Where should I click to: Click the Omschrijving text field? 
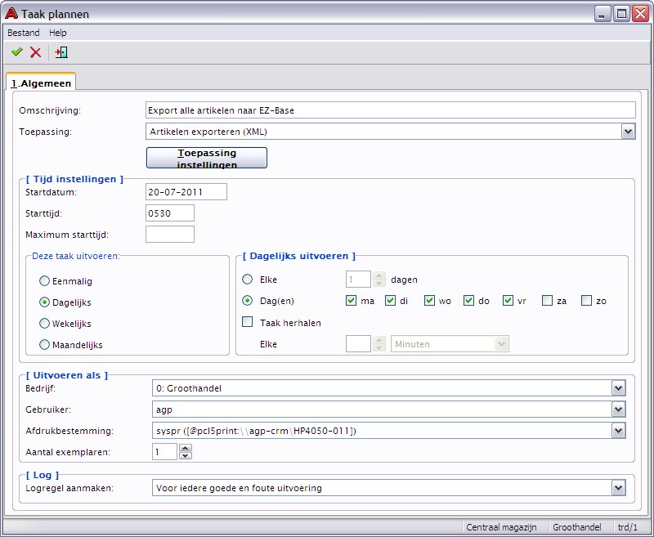point(391,110)
